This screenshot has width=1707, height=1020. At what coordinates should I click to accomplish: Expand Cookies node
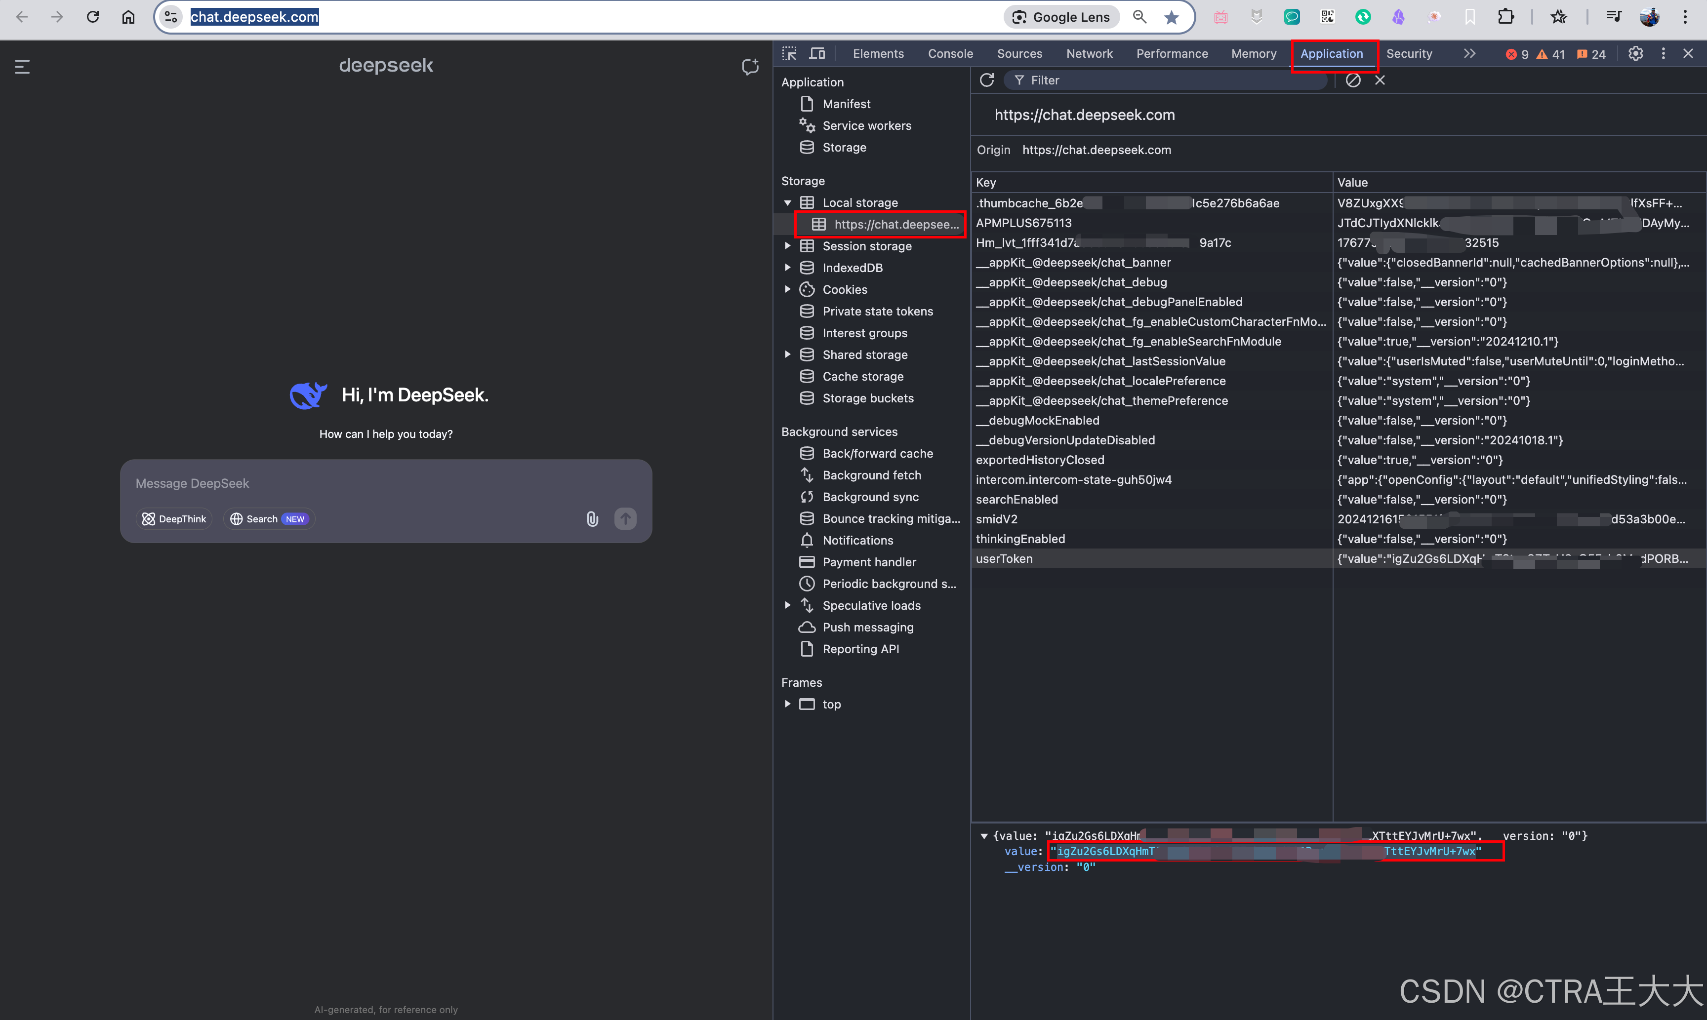tap(788, 289)
